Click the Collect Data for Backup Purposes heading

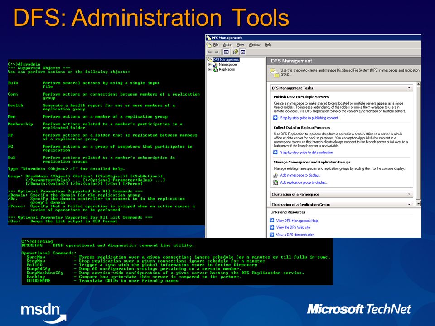point(302,128)
